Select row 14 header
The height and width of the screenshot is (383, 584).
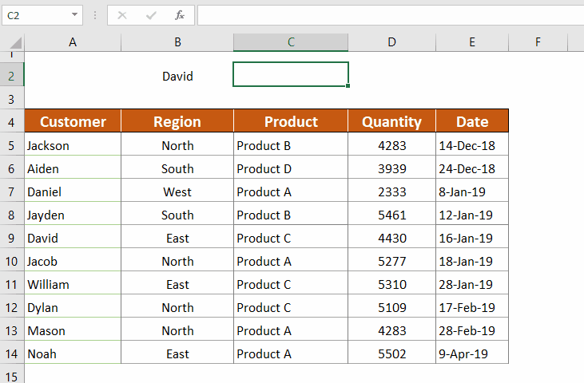12,353
